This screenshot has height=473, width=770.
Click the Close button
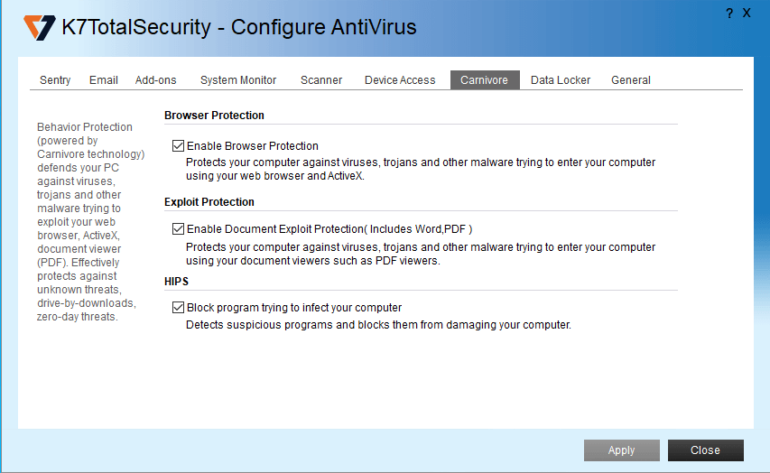click(705, 450)
